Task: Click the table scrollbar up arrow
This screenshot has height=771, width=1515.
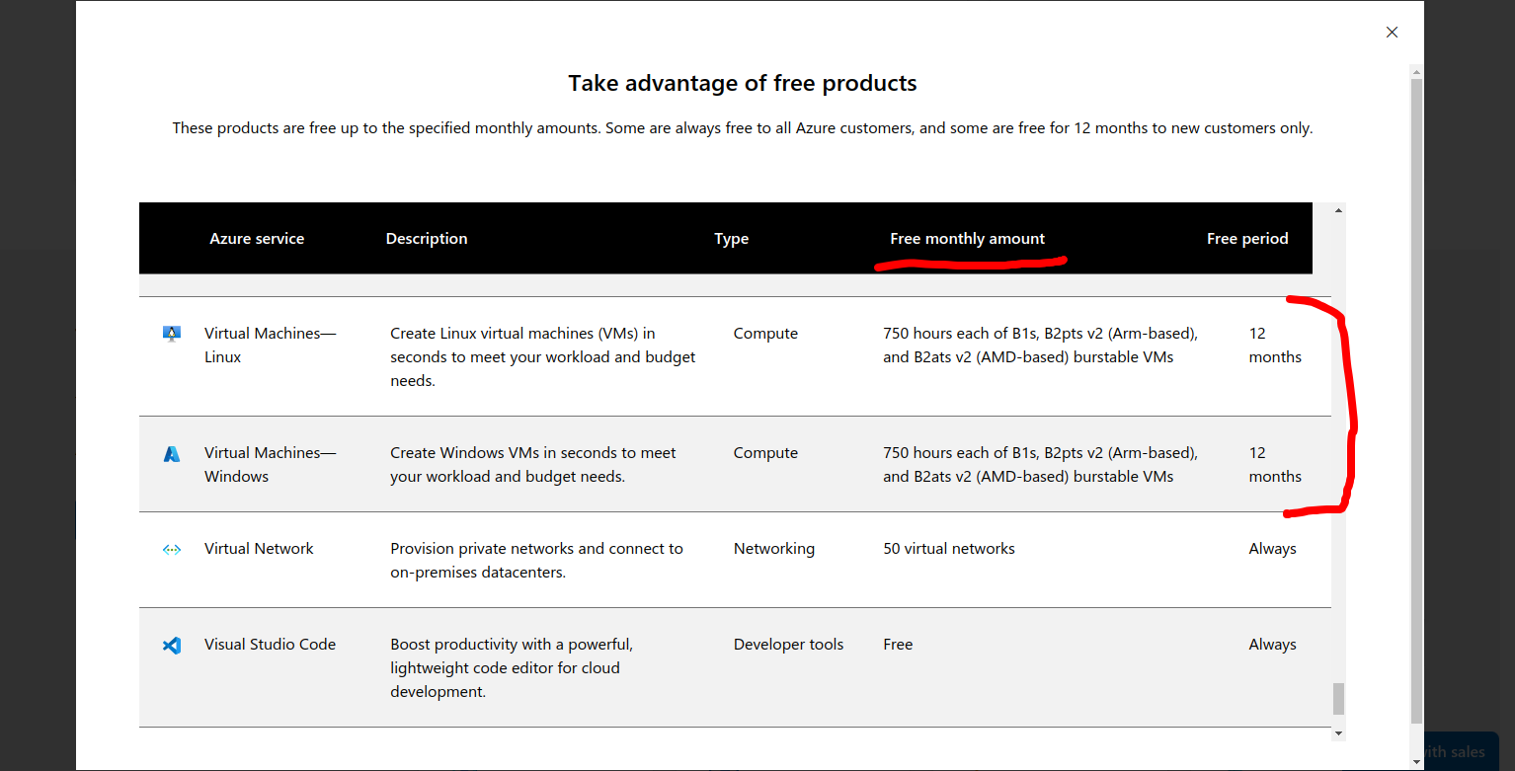Action: (1338, 210)
